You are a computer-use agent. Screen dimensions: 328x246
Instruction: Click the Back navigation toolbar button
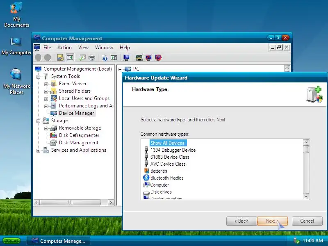tap(38, 57)
